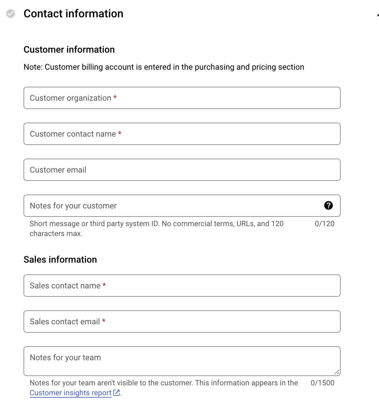Click the customer billing account note text
The height and width of the screenshot is (407, 379).
coord(164,67)
